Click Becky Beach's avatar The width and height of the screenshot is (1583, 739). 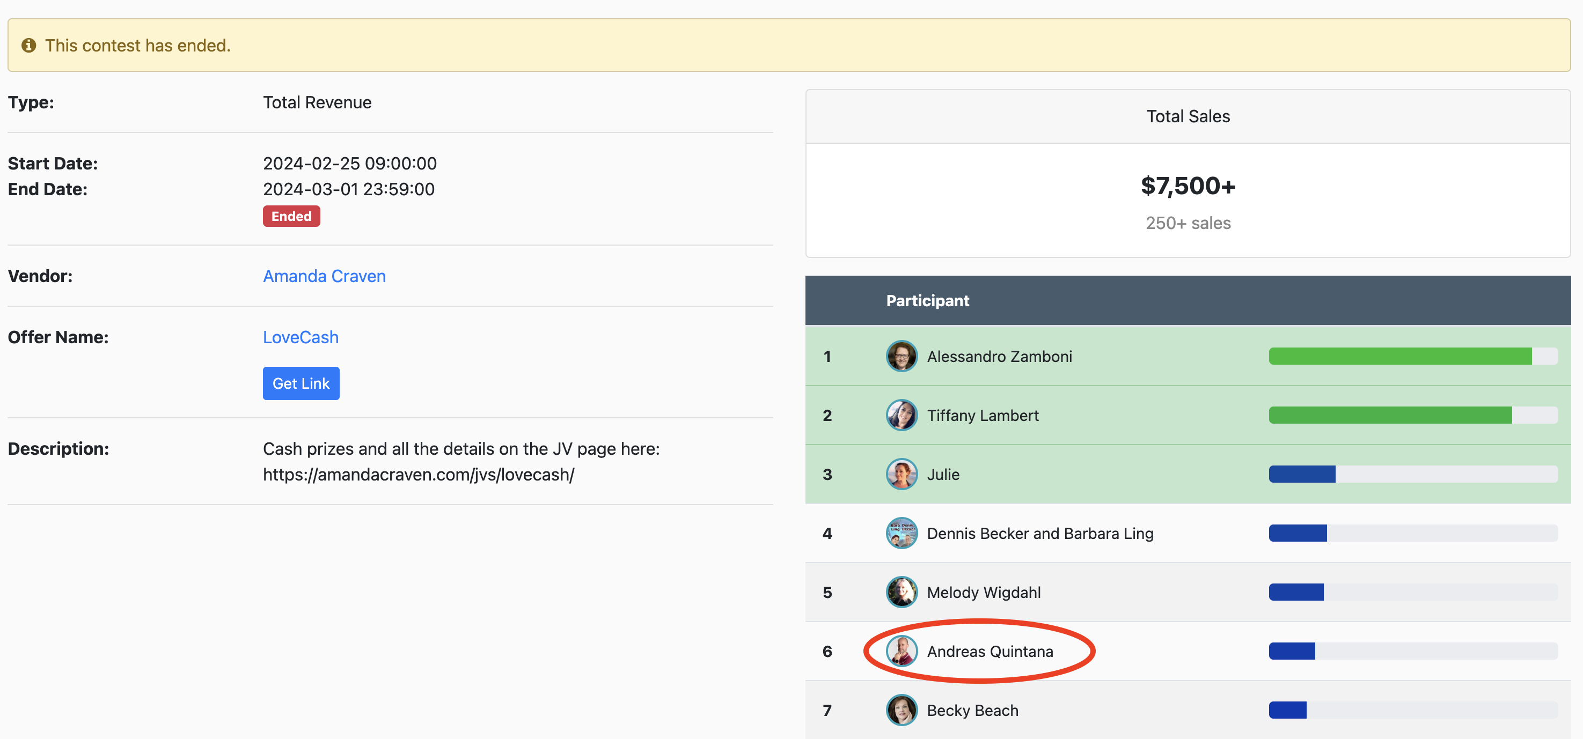click(901, 710)
